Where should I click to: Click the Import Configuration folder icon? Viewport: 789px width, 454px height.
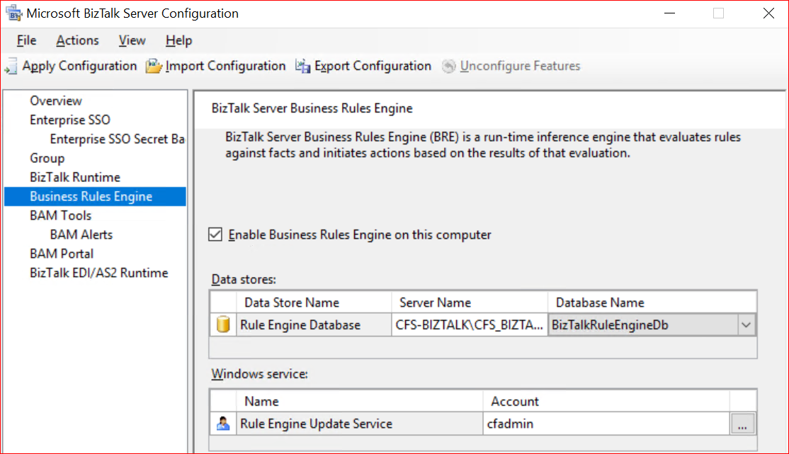tap(154, 67)
